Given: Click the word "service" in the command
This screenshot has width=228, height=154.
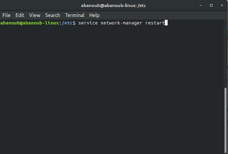Looking at the screenshot, I should click(88, 23).
